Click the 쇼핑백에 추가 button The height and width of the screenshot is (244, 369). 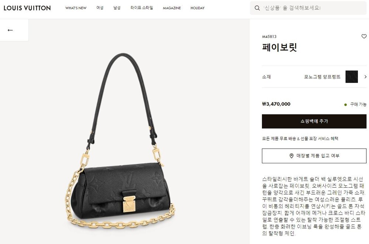pos(314,121)
